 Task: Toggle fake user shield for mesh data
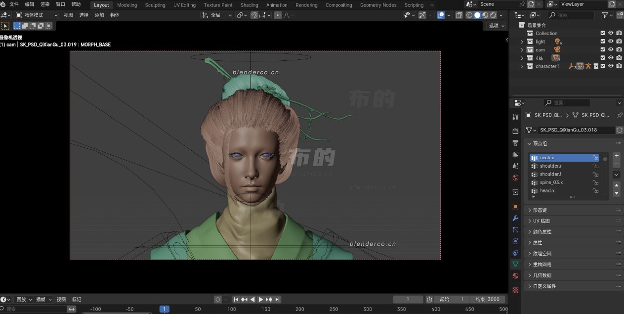pyautogui.click(x=620, y=130)
